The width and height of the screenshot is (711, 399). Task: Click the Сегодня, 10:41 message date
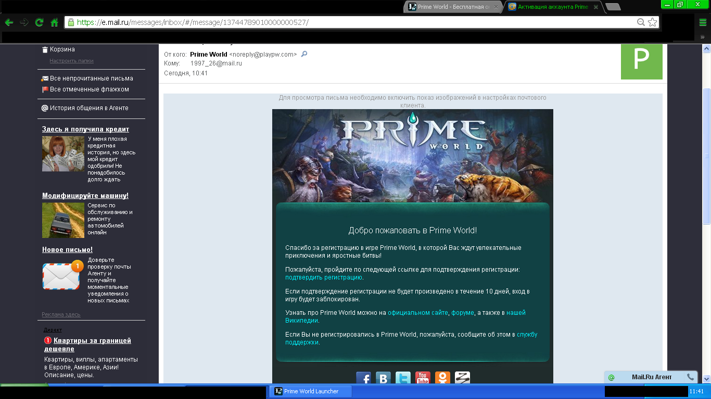click(x=186, y=73)
